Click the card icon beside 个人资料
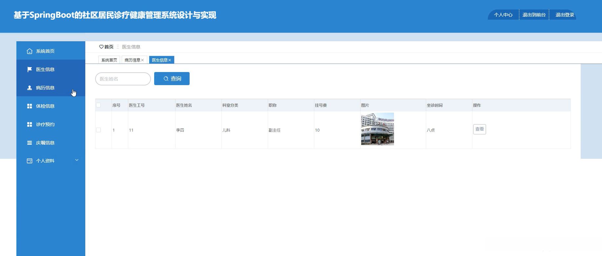The image size is (602, 256). [x=30, y=161]
